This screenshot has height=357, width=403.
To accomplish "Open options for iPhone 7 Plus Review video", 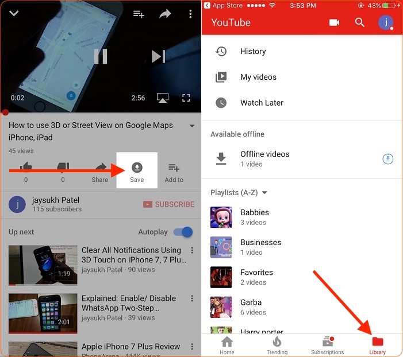I will [x=192, y=347].
